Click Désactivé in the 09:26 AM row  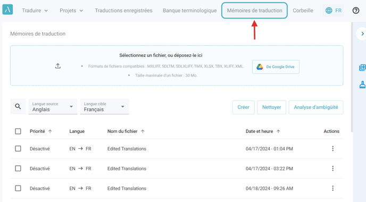40,188
